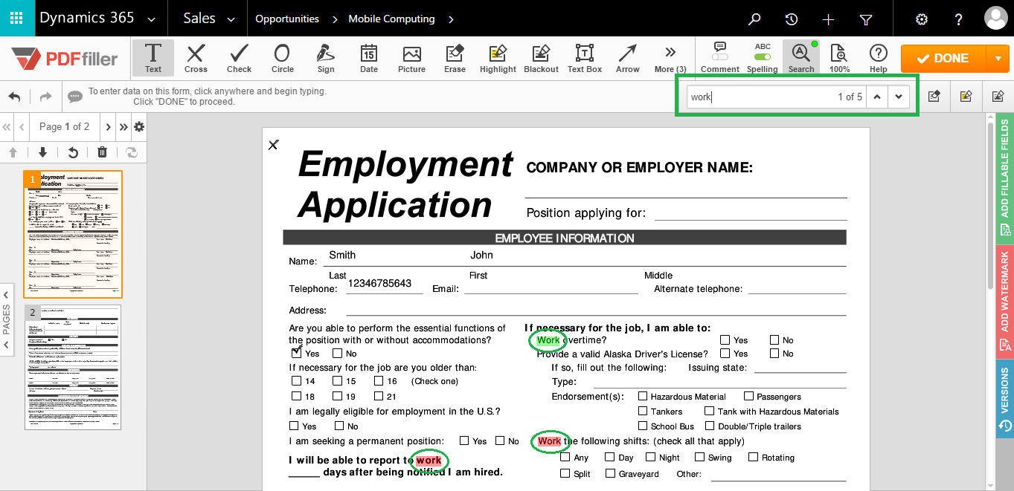Open the Search tool
The height and width of the screenshot is (491, 1014).
pos(801,58)
